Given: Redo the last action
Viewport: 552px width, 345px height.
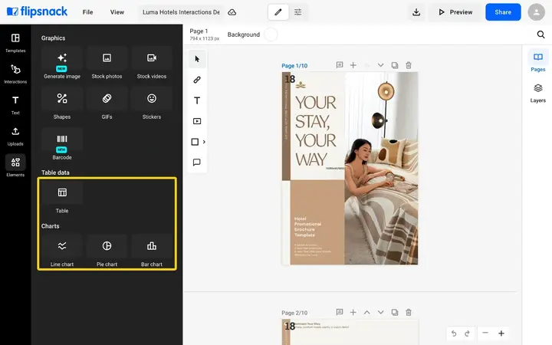Looking at the screenshot, I should pos(467,333).
